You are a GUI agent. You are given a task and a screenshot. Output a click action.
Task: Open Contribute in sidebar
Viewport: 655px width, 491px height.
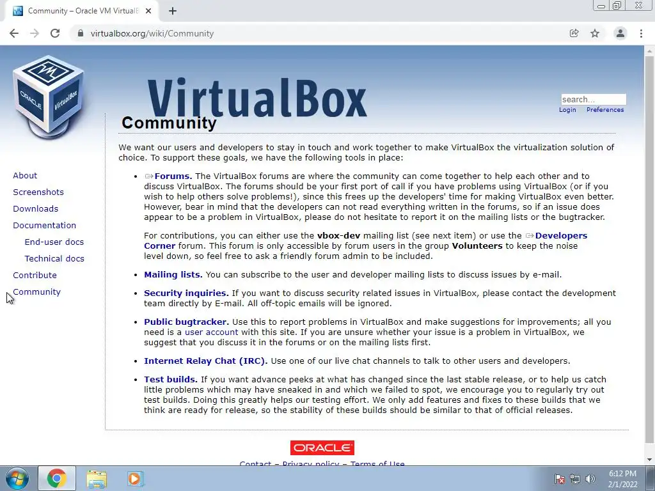[35, 276]
